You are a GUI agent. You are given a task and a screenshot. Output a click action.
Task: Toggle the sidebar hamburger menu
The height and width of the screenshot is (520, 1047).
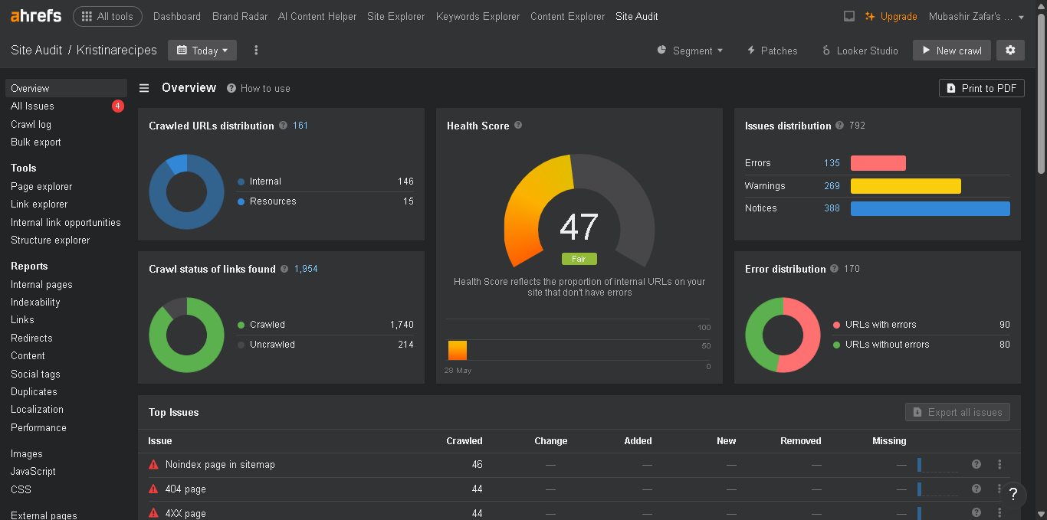pyautogui.click(x=144, y=88)
